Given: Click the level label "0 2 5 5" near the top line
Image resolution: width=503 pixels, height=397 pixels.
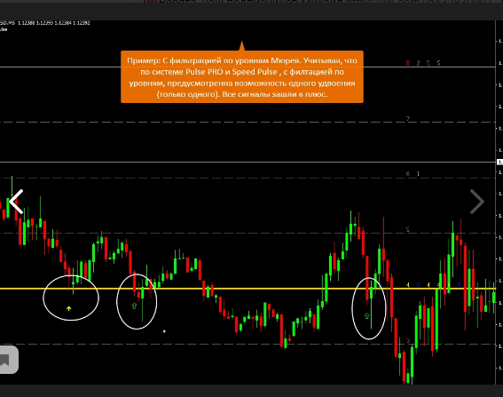Looking at the screenshot, I should 423,63.
